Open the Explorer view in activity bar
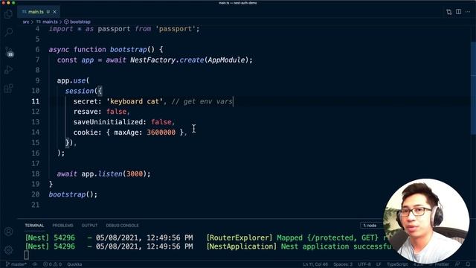476x268 pixels. click(8, 14)
